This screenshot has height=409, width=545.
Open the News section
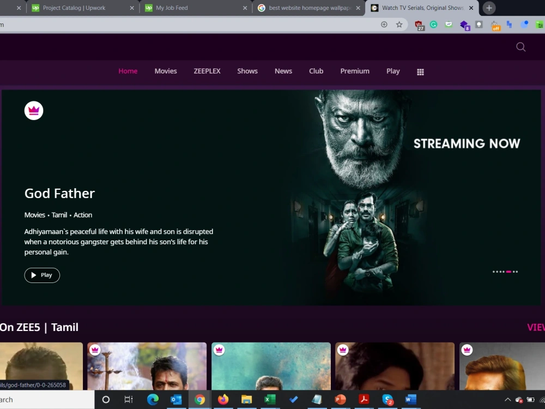tap(283, 71)
